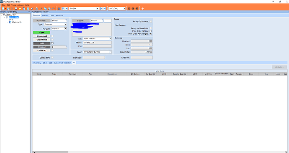This screenshot has height=153, width=289.
Task: Switch to the Header tab
Action: click(45, 15)
